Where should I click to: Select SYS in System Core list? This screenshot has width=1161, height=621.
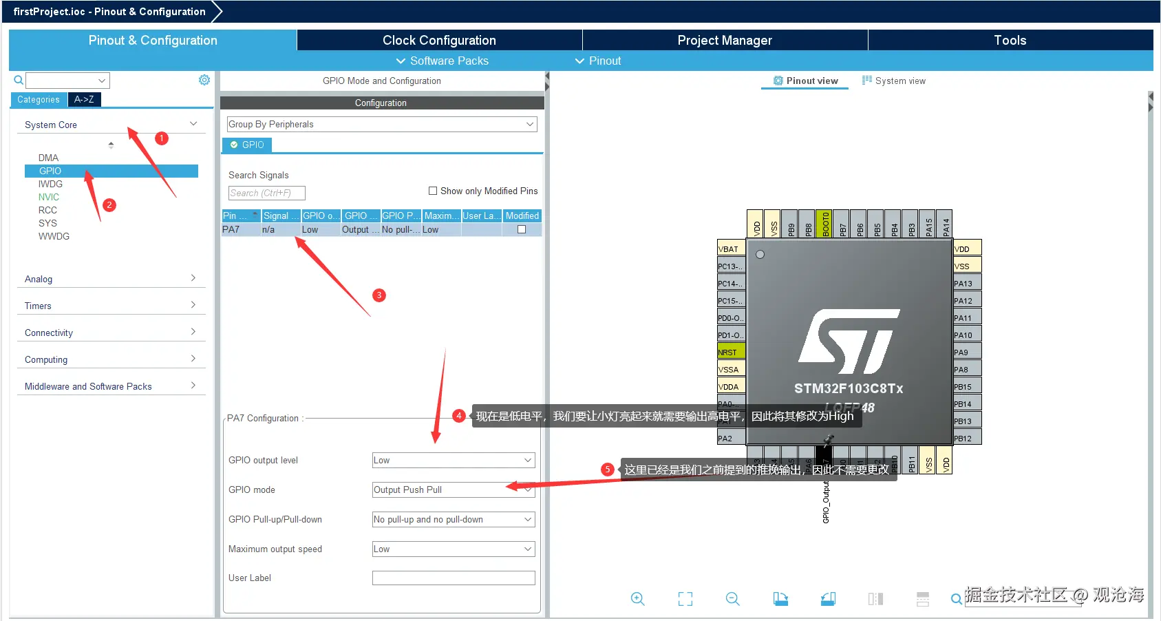click(47, 223)
